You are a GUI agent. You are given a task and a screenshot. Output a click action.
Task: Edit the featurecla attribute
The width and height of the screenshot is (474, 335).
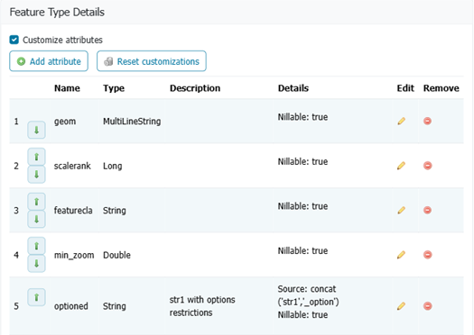coord(401,210)
